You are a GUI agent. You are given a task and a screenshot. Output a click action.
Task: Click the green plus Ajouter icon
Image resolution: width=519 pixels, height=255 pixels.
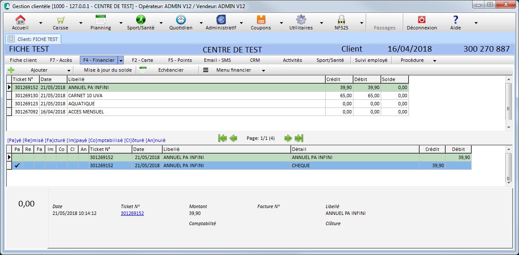11,70
